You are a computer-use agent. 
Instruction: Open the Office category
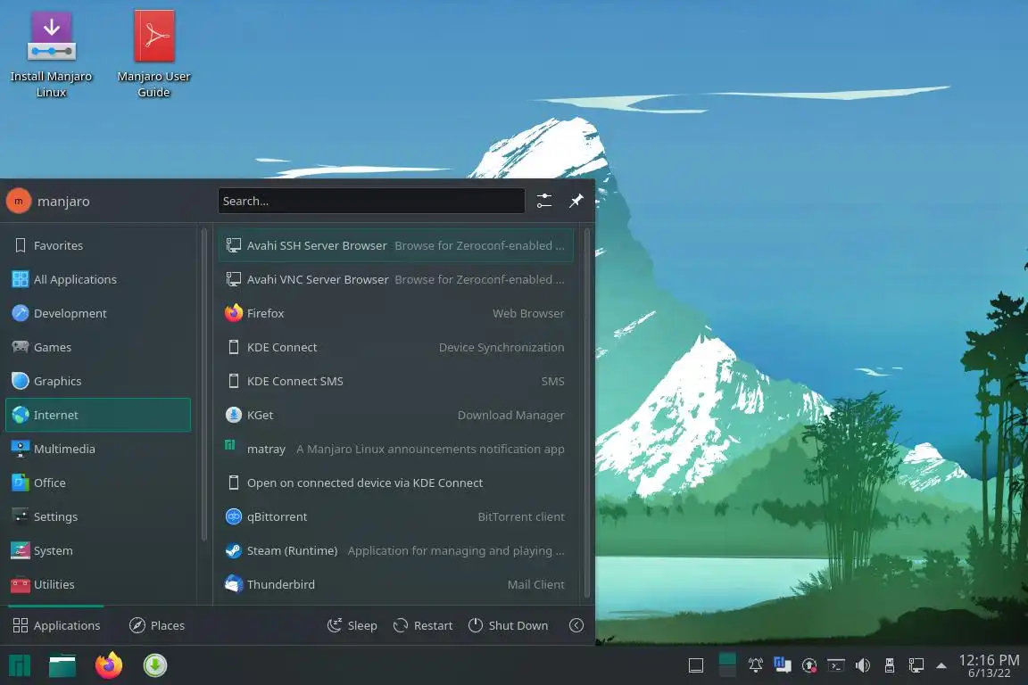point(98,483)
